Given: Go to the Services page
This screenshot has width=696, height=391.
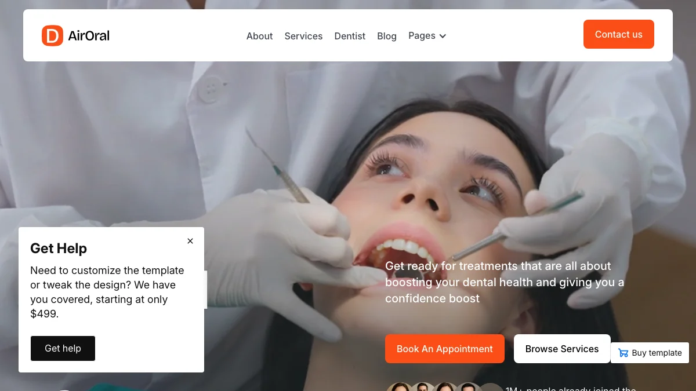Looking at the screenshot, I should (x=303, y=36).
